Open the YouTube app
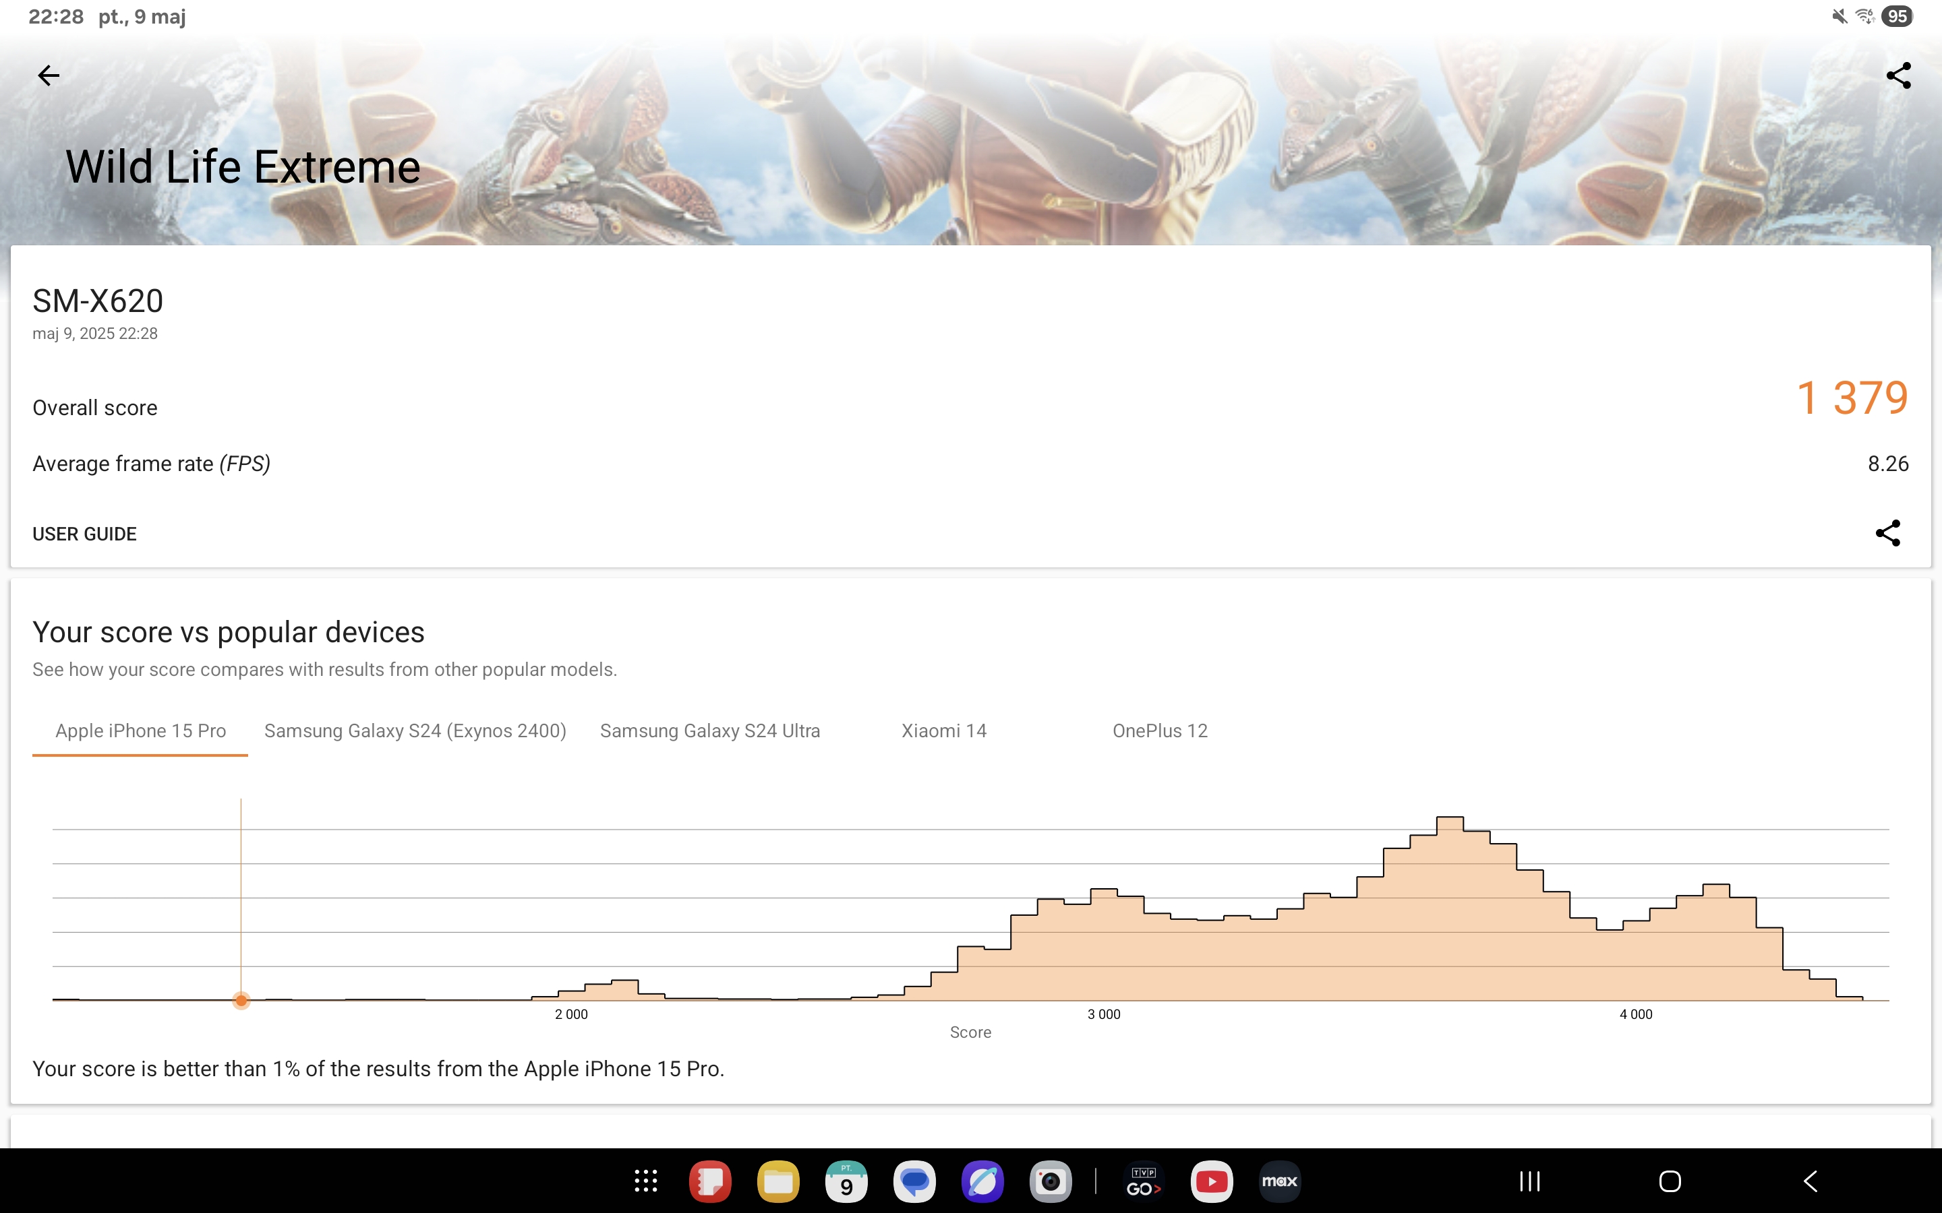Viewport: 1942px width, 1213px height. click(x=1212, y=1181)
